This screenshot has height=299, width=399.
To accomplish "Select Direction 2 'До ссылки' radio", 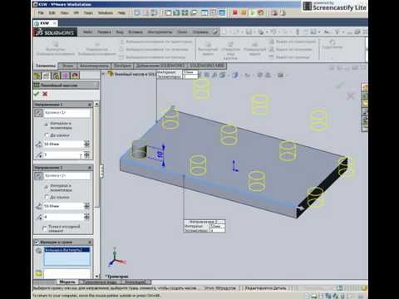I will point(47,197).
